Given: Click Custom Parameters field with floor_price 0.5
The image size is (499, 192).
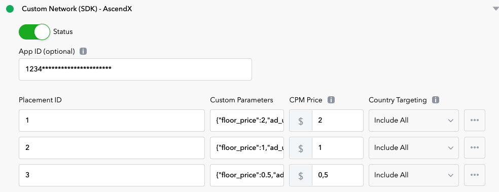Looking at the screenshot, I should [247, 175].
